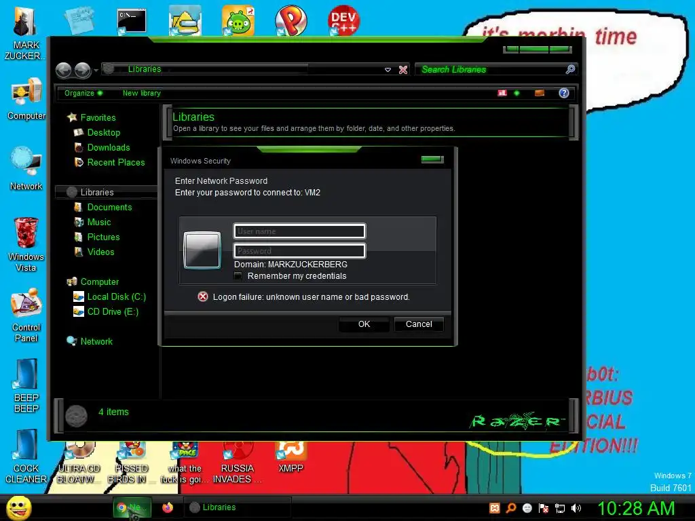Click the speaker volume tray icon

(x=576, y=508)
